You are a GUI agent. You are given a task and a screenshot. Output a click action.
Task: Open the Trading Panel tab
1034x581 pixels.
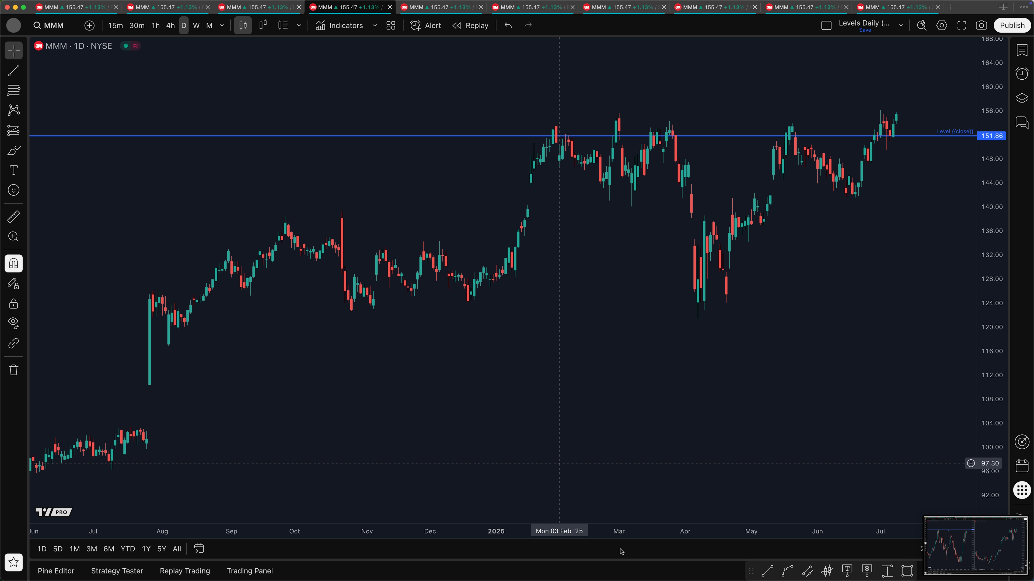coord(250,571)
